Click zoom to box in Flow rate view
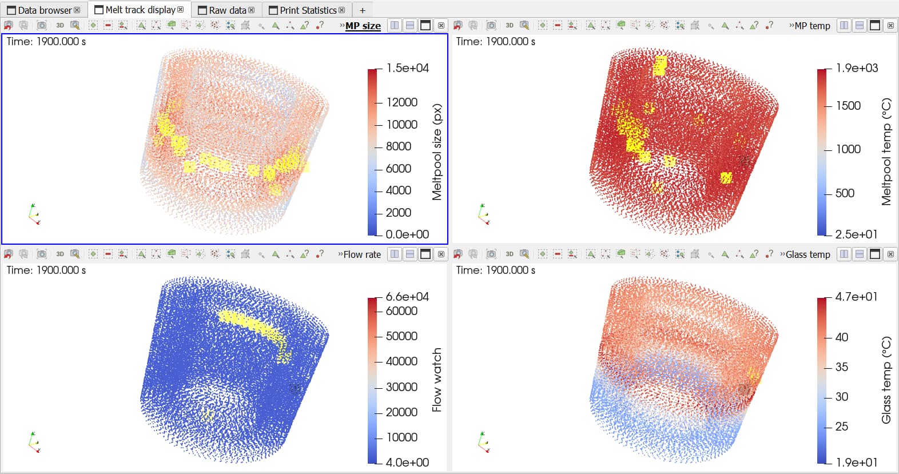The height and width of the screenshot is (474, 899). [x=75, y=254]
